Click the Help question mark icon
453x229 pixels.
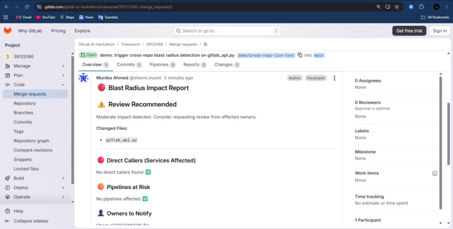click(8, 211)
